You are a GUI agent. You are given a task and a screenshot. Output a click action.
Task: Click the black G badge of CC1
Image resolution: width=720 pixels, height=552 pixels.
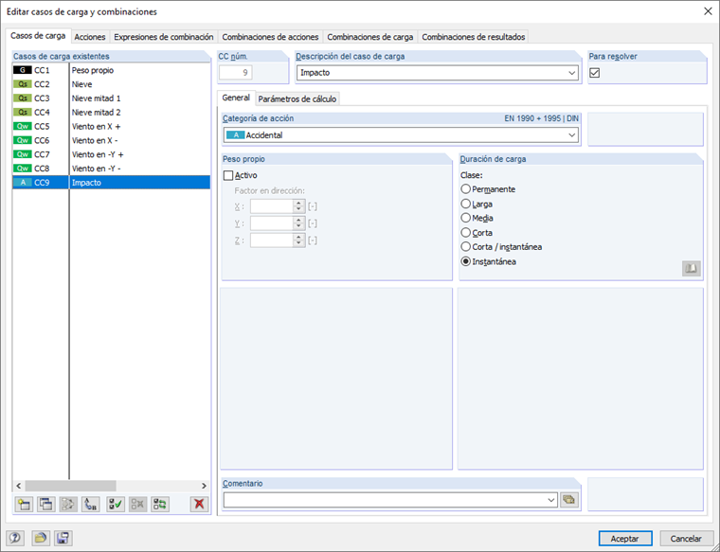click(23, 70)
